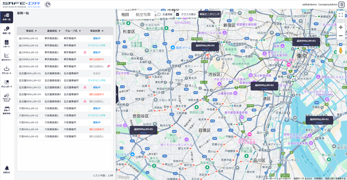Click the Street View pegman icon
This screenshot has width=347, height=180.
click(341, 51)
